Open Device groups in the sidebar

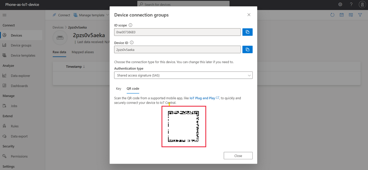pos(21,45)
